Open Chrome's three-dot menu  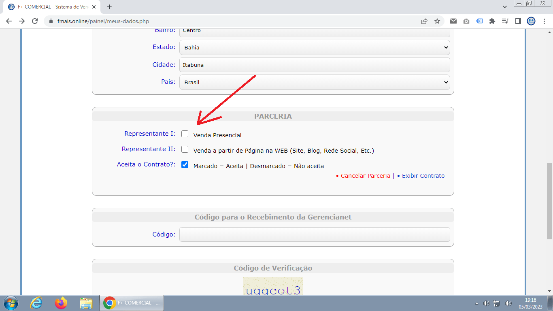[544, 21]
